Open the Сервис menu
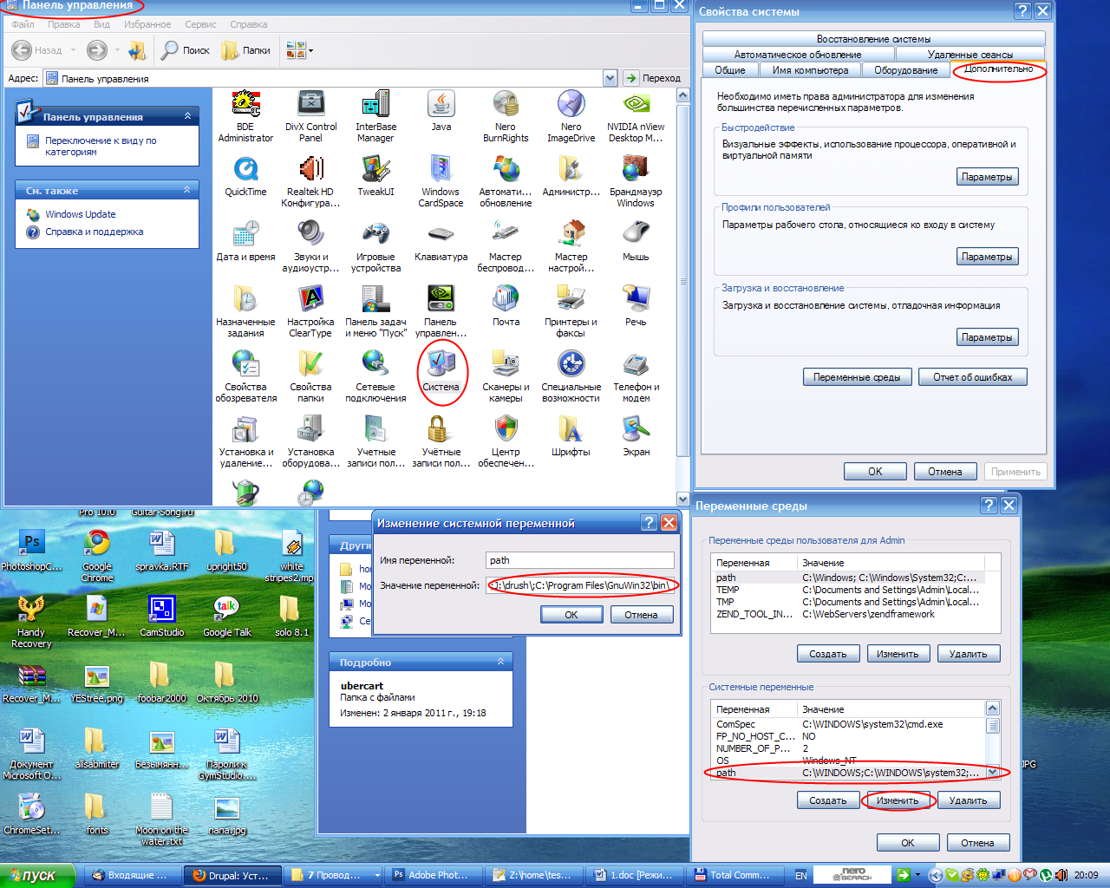The image size is (1110, 888). coord(200,24)
